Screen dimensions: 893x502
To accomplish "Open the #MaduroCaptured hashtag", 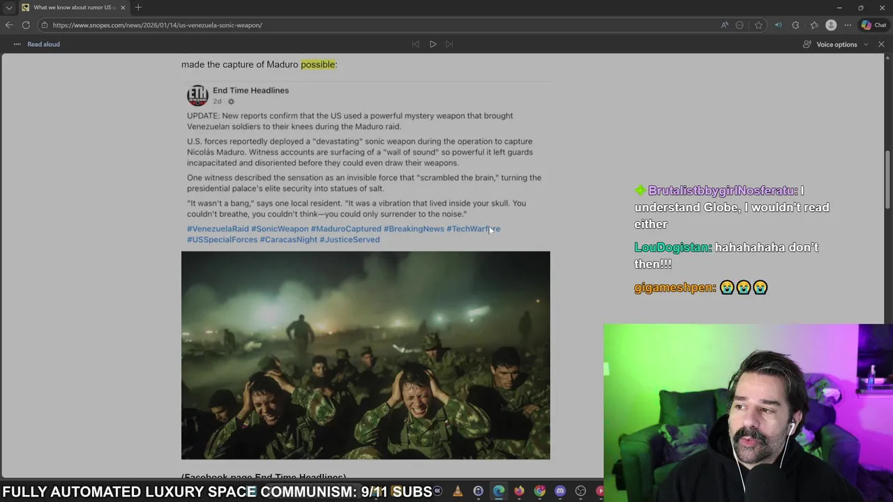I will tap(346, 229).
